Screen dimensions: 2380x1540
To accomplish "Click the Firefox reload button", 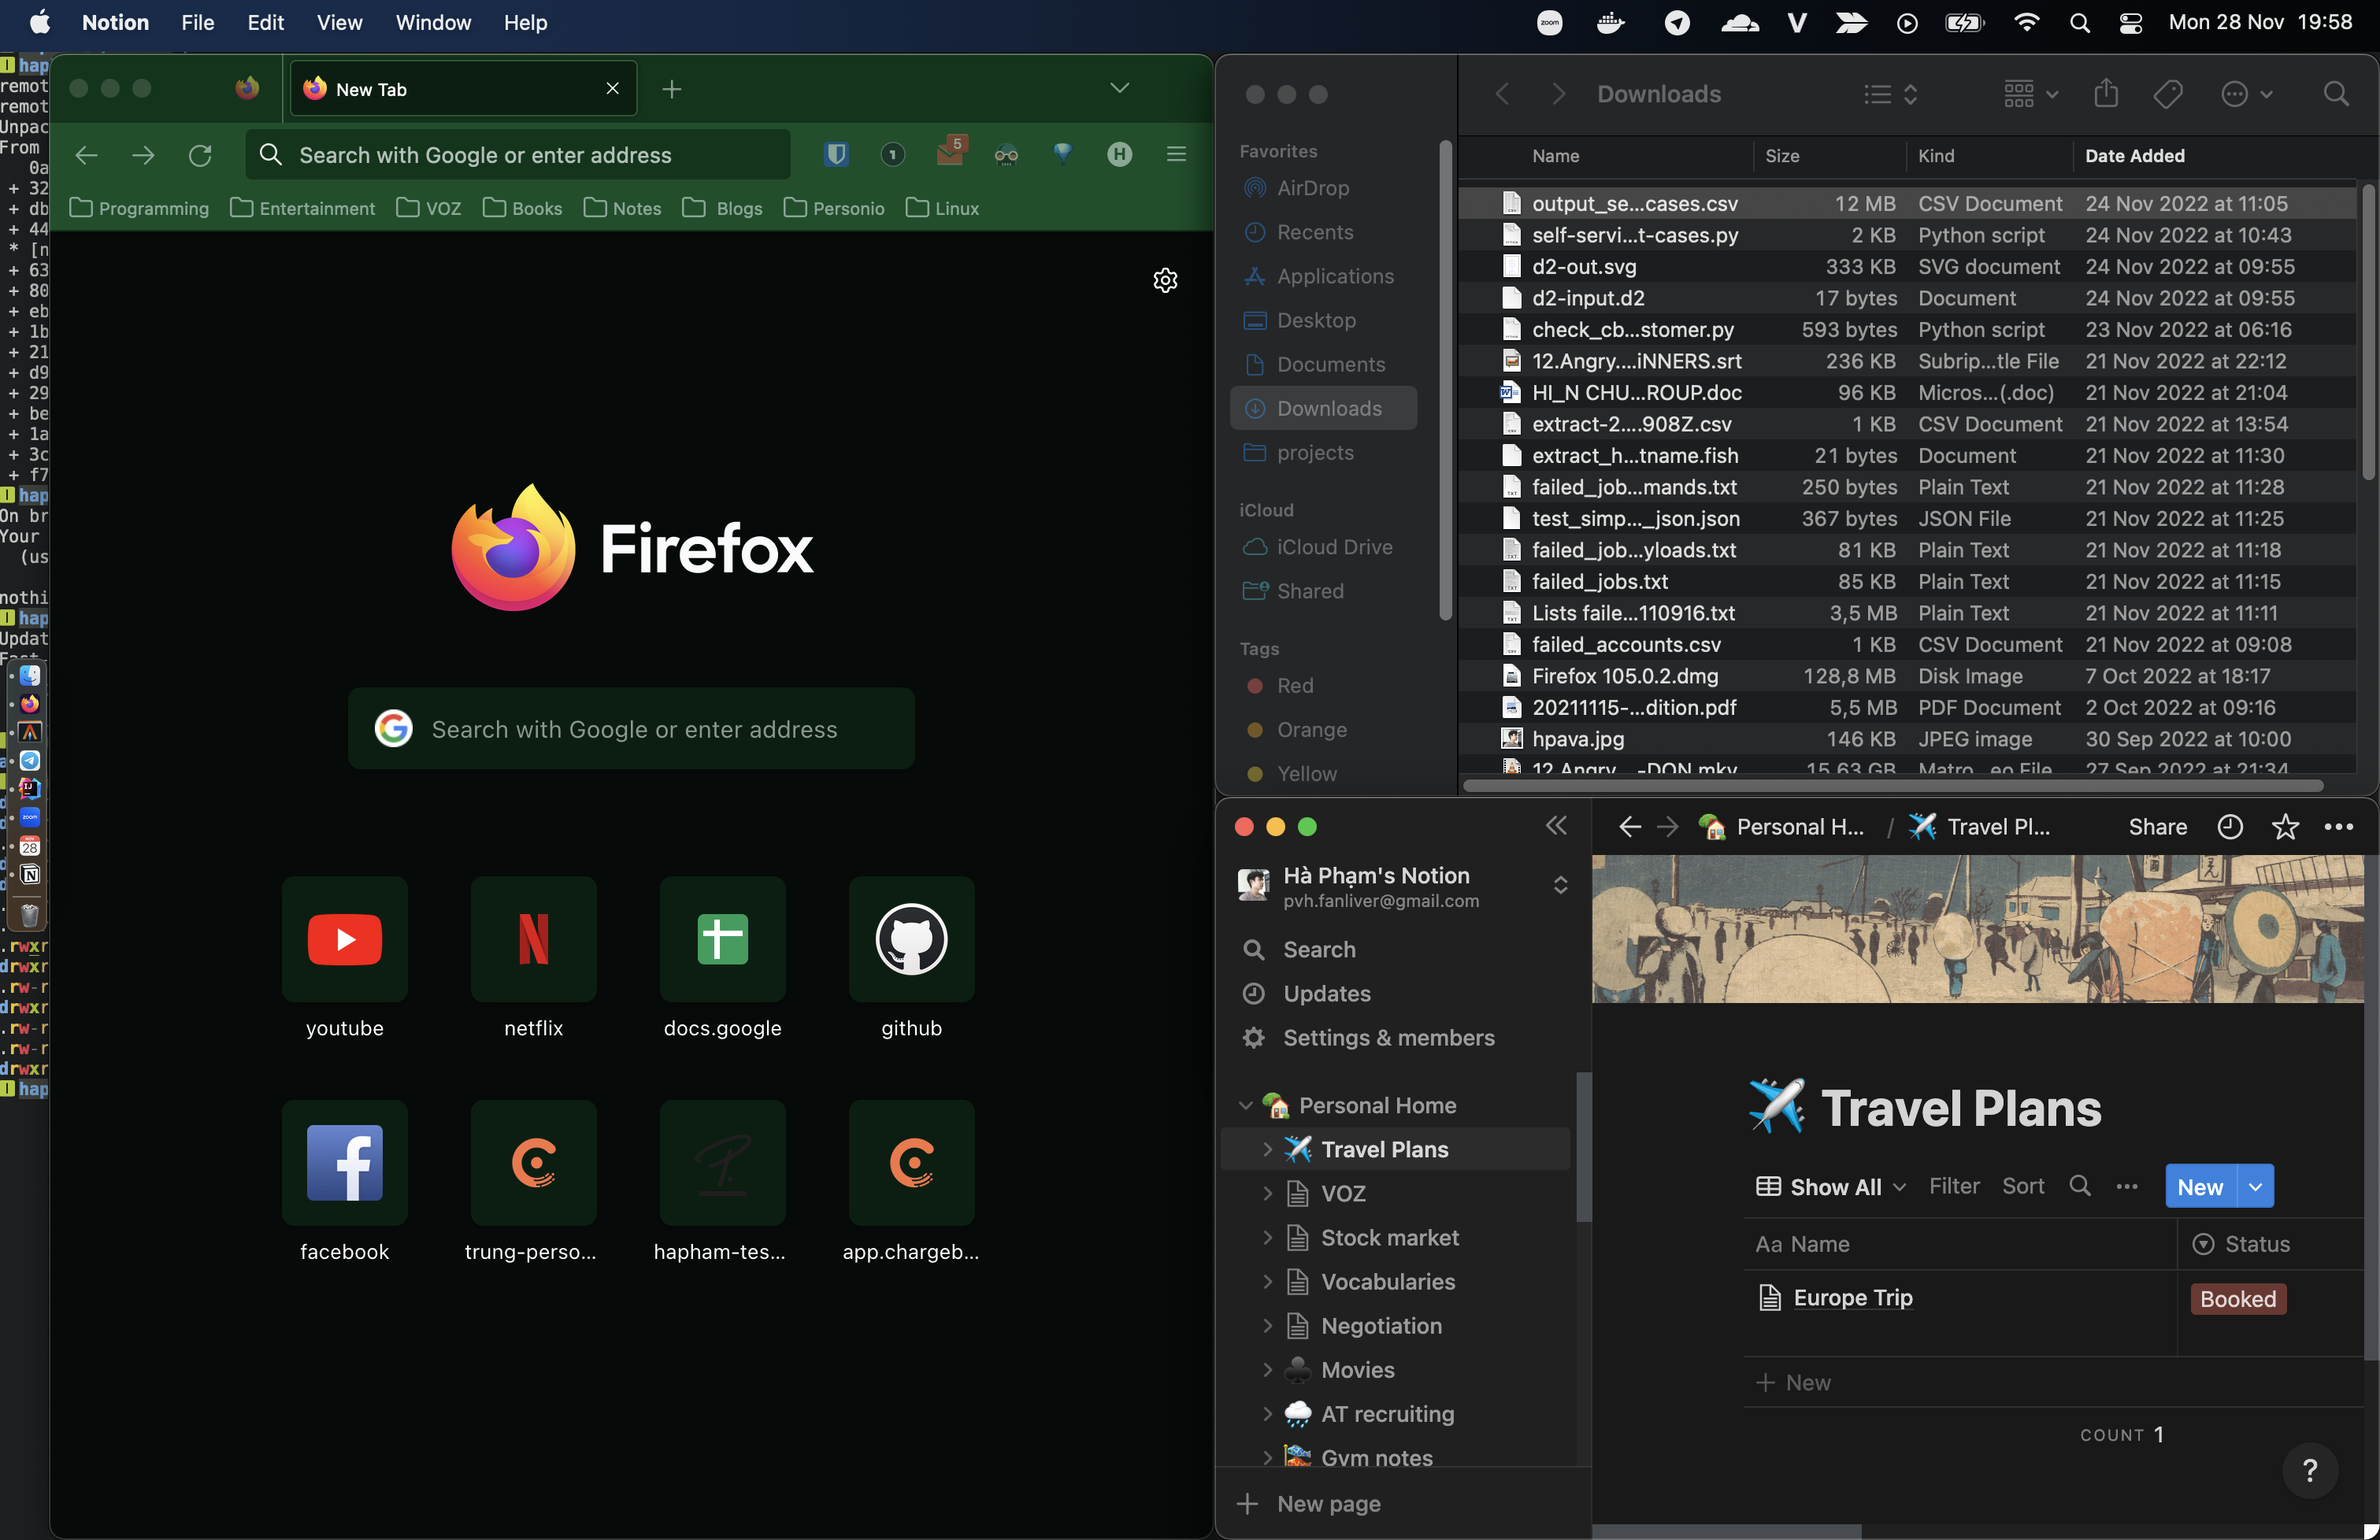I will 200,155.
